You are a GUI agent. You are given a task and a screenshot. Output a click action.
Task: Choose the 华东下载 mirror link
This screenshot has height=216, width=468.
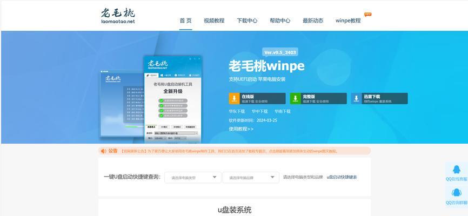tap(237, 111)
